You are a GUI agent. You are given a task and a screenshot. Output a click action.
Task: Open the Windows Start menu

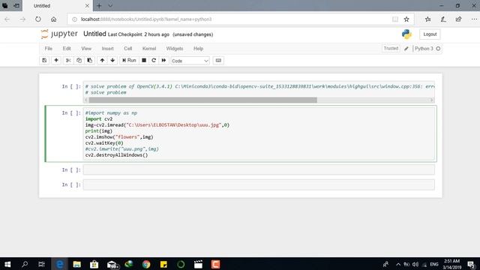[x=7, y=264]
